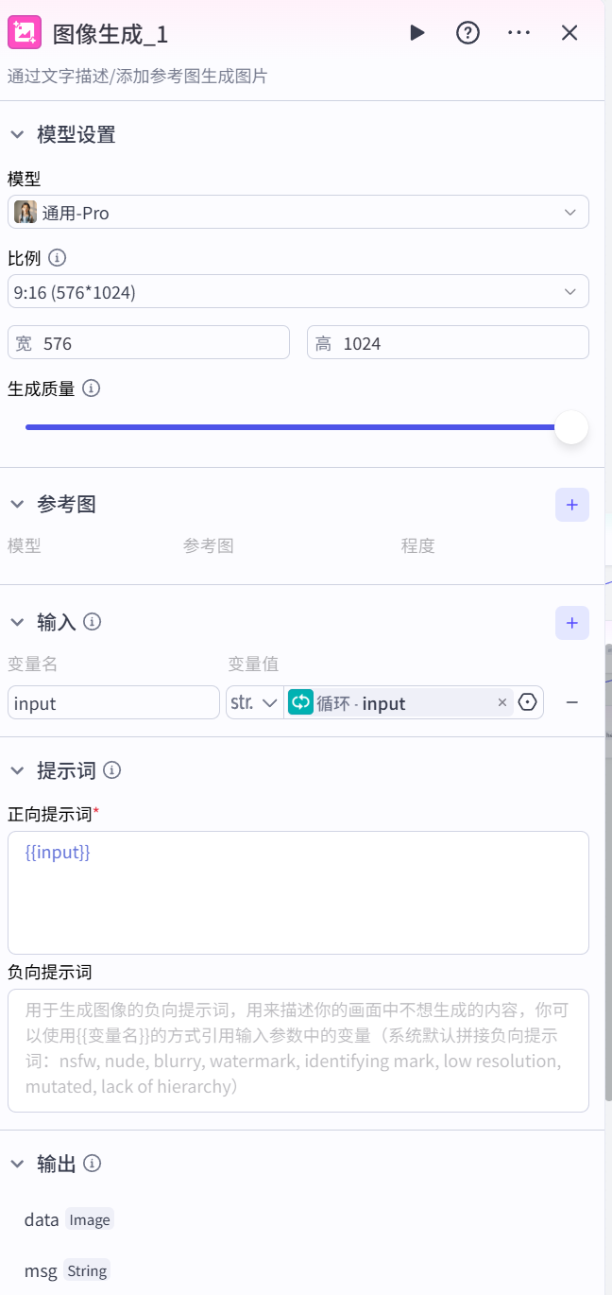612x1295 pixels.
Task: Click the 负向提示词 text area
Action: pos(297,1049)
